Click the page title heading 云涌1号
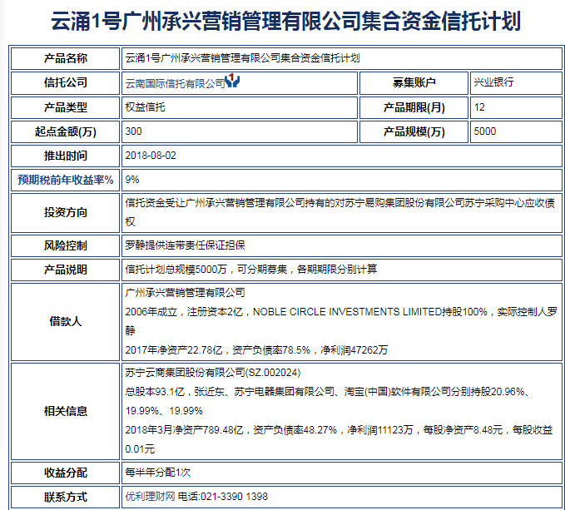The height and width of the screenshot is (510, 565). 282,21
